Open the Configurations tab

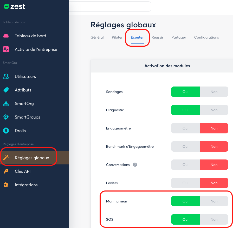(206, 38)
